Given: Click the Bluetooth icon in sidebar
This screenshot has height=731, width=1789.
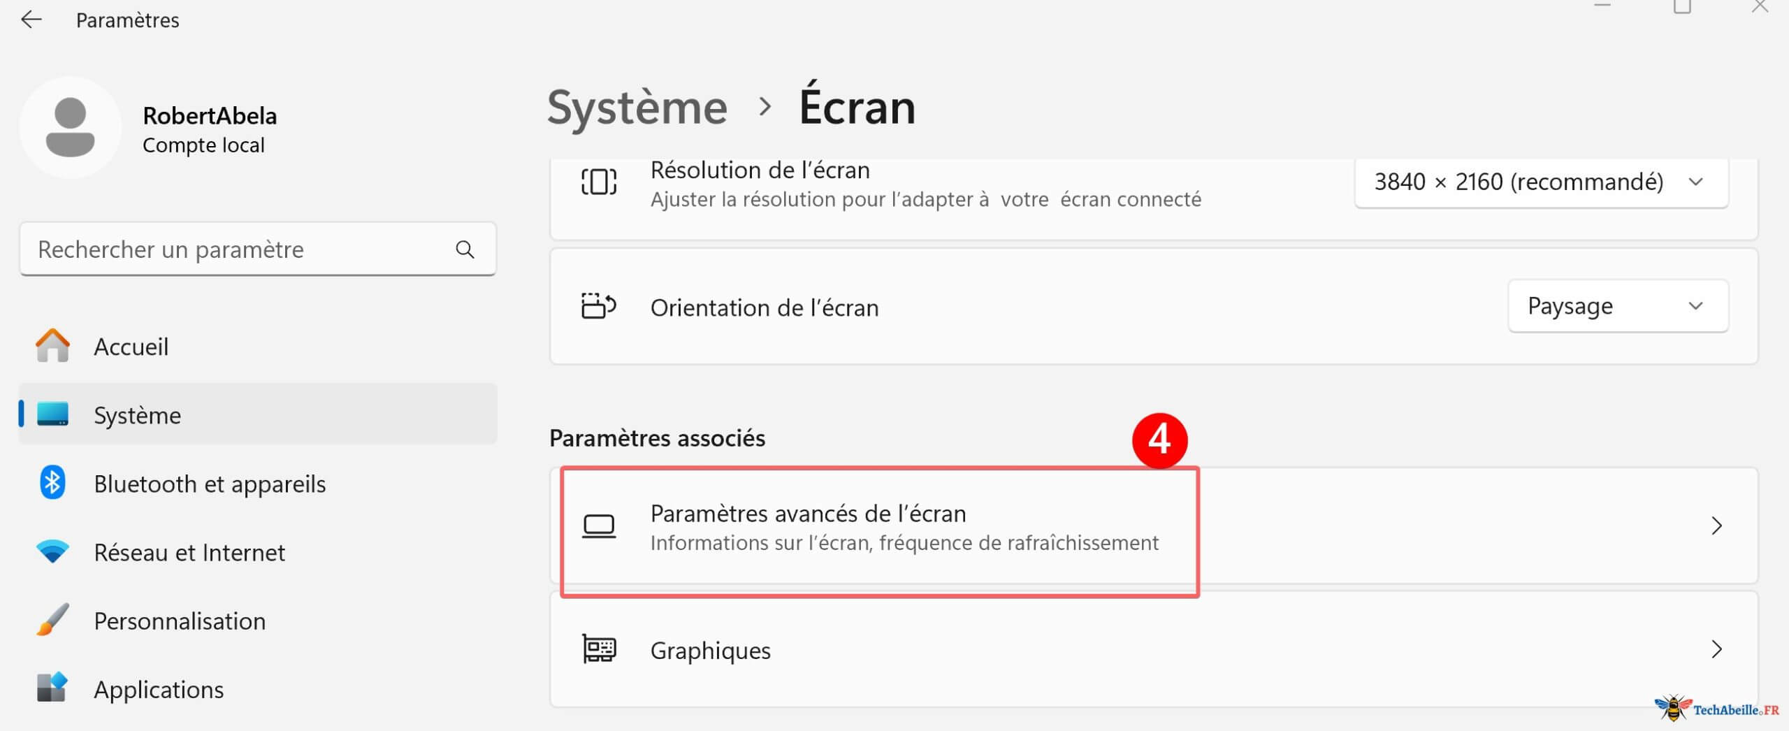Looking at the screenshot, I should [52, 483].
